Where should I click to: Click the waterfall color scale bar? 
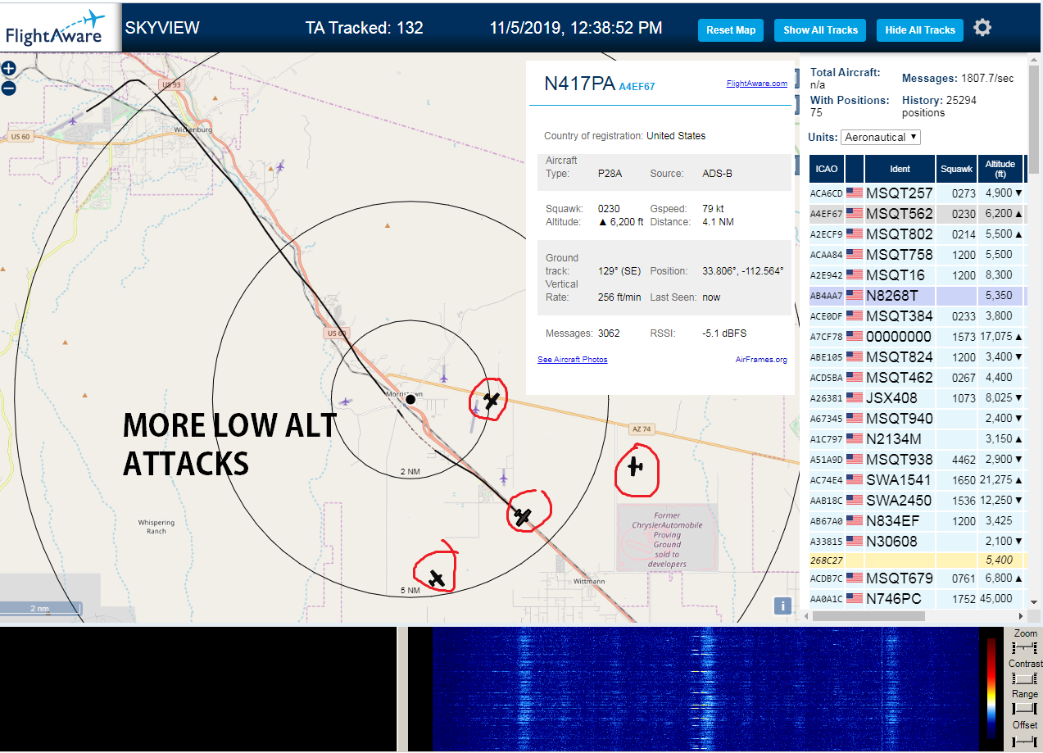point(991,688)
